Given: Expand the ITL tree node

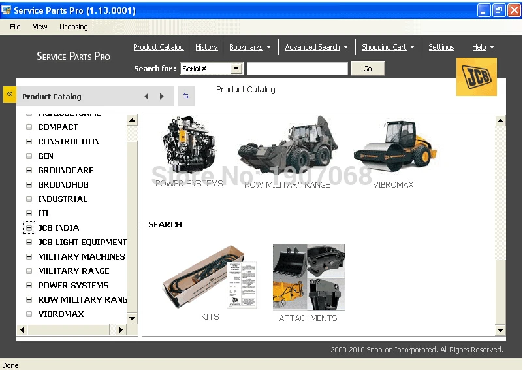Looking at the screenshot, I should pos(29,214).
